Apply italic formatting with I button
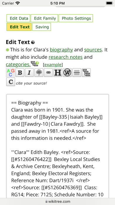 pos(29,72)
